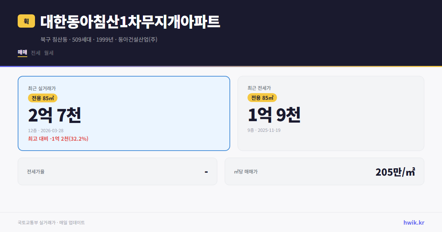Viewport: 442px width, 232px height.
Task: Click the red 최고 대비 -1억 2천(32.2%) text
Action: (x=57, y=139)
